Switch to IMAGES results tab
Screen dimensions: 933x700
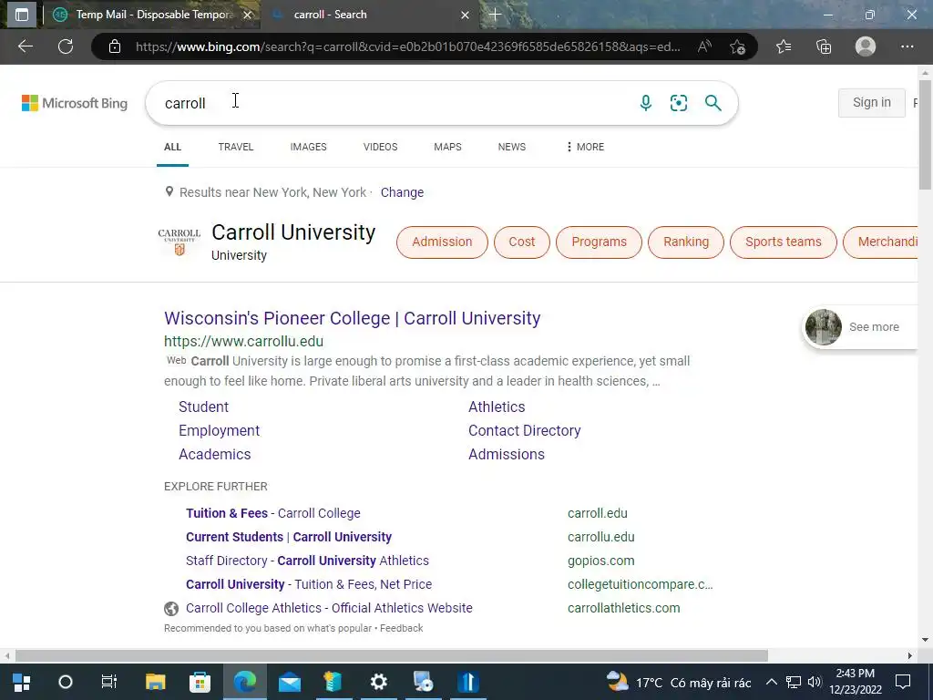pos(308,147)
